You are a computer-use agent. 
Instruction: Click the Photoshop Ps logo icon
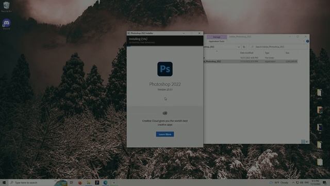click(x=165, y=69)
